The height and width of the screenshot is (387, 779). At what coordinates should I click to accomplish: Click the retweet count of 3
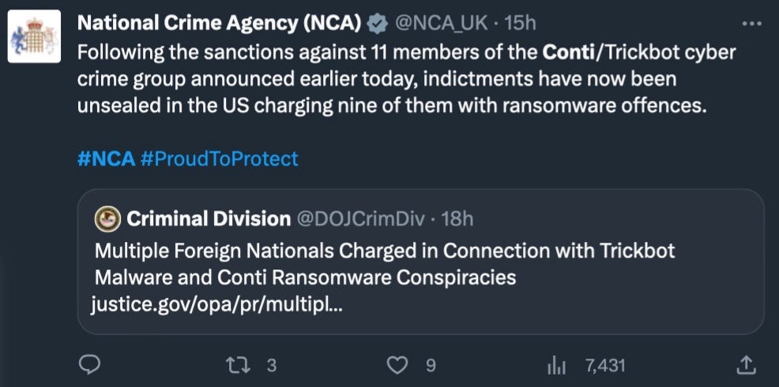click(x=271, y=365)
